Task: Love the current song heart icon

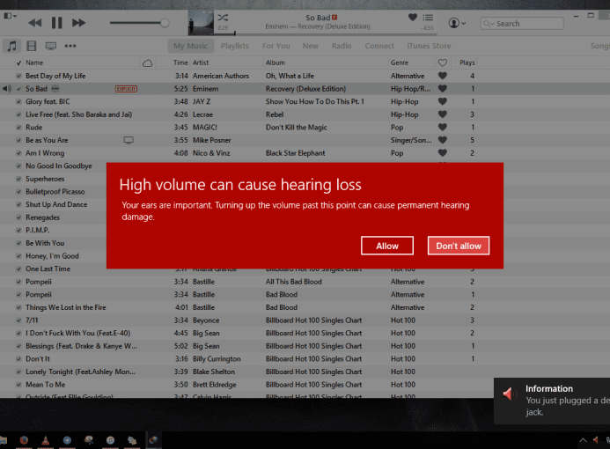Action: tap(413, 17)
